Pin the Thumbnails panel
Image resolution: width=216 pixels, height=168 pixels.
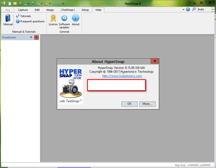click(31, 37)
